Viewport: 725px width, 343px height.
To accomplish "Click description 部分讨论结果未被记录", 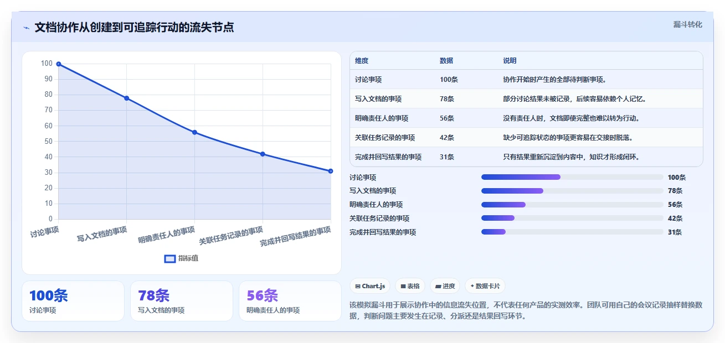I will click(536, 99).
